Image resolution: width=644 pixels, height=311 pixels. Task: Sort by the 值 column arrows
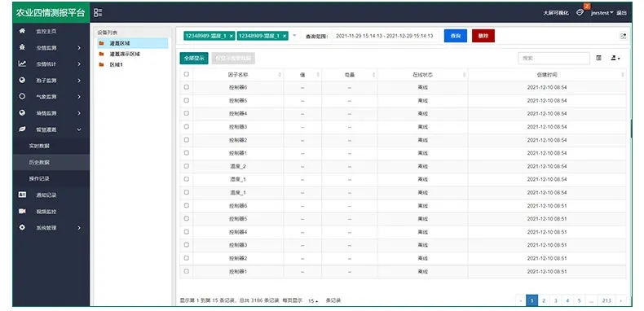click(318, 75)
